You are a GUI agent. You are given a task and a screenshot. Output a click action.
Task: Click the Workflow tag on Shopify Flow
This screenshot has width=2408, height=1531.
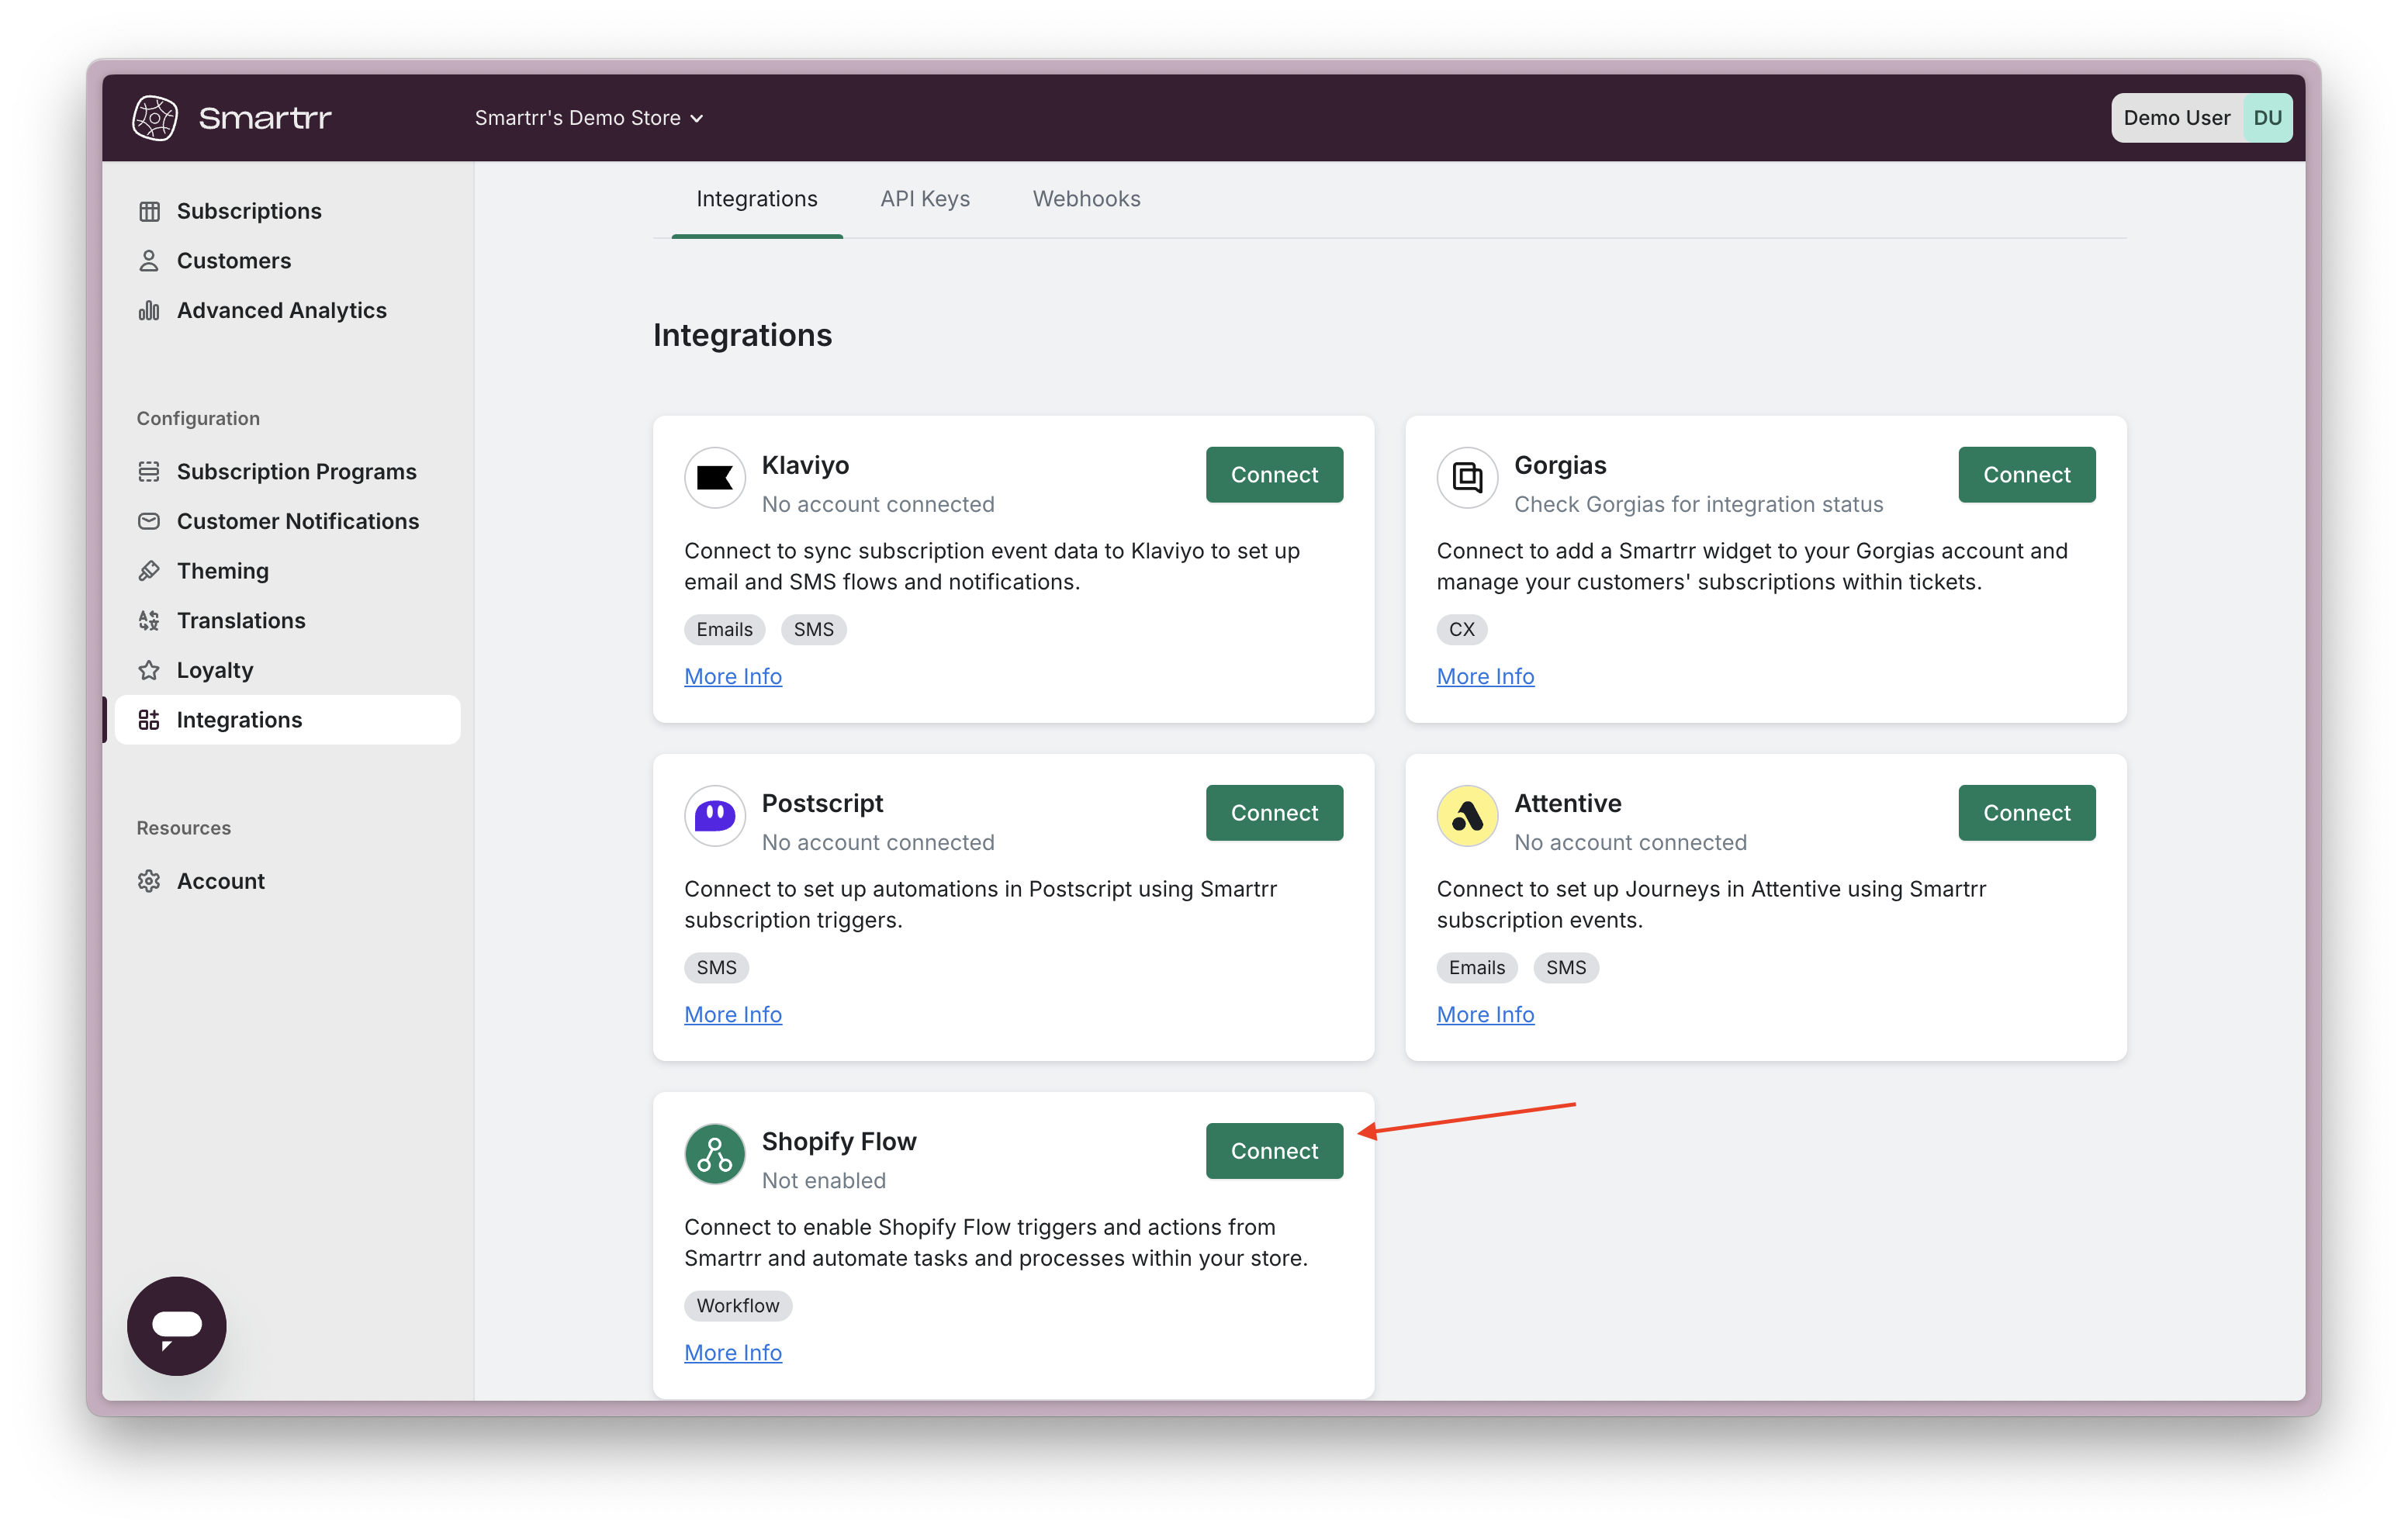click(x=737, y=1305)
